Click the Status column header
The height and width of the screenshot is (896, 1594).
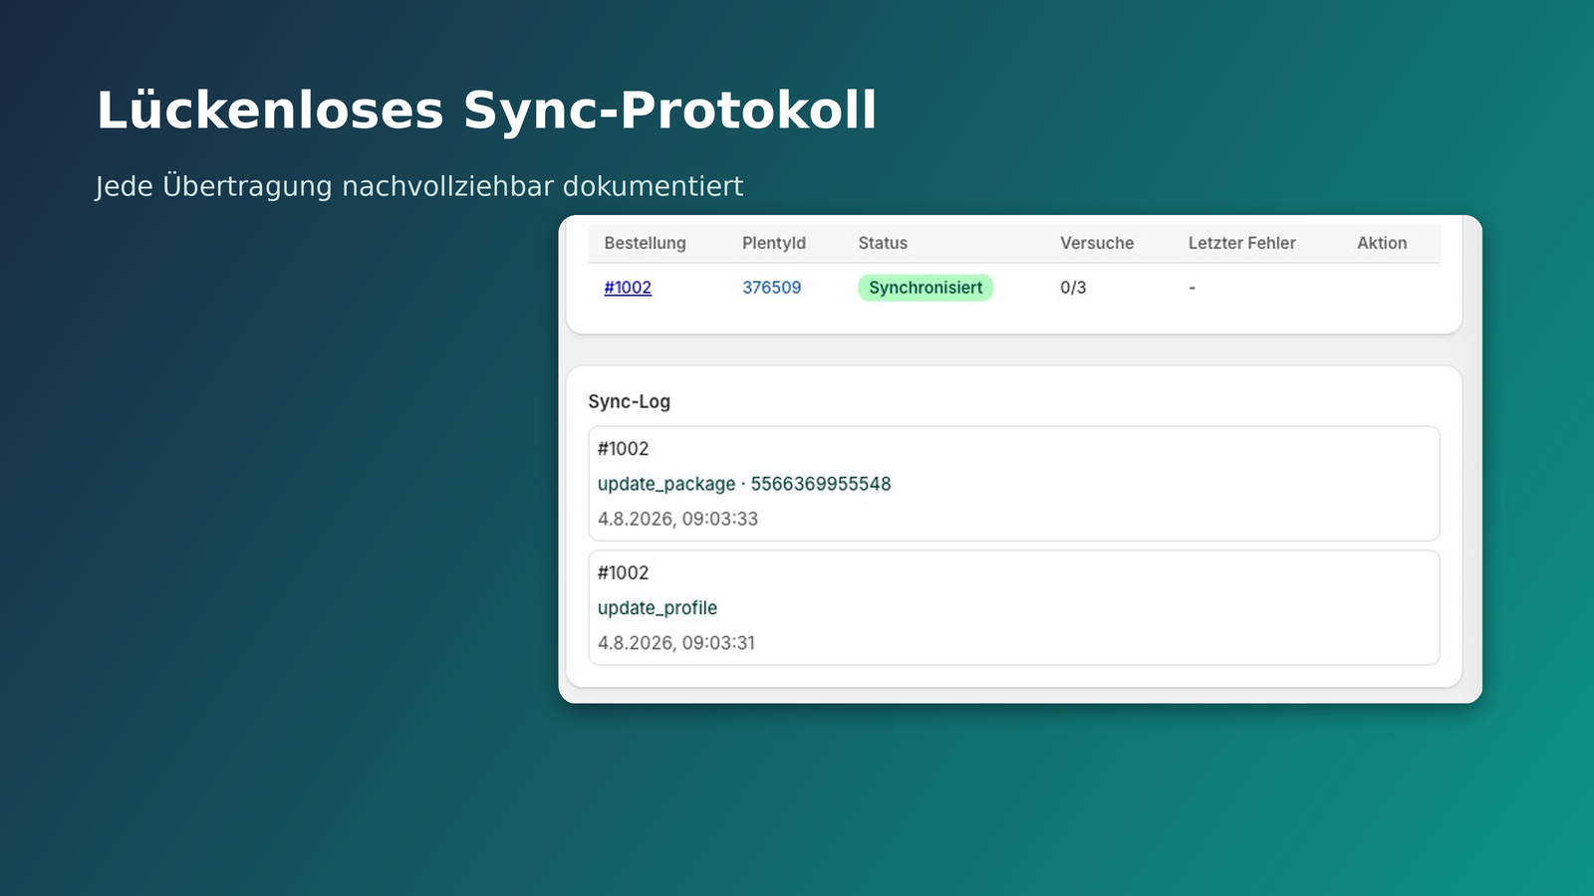[883, 243]
